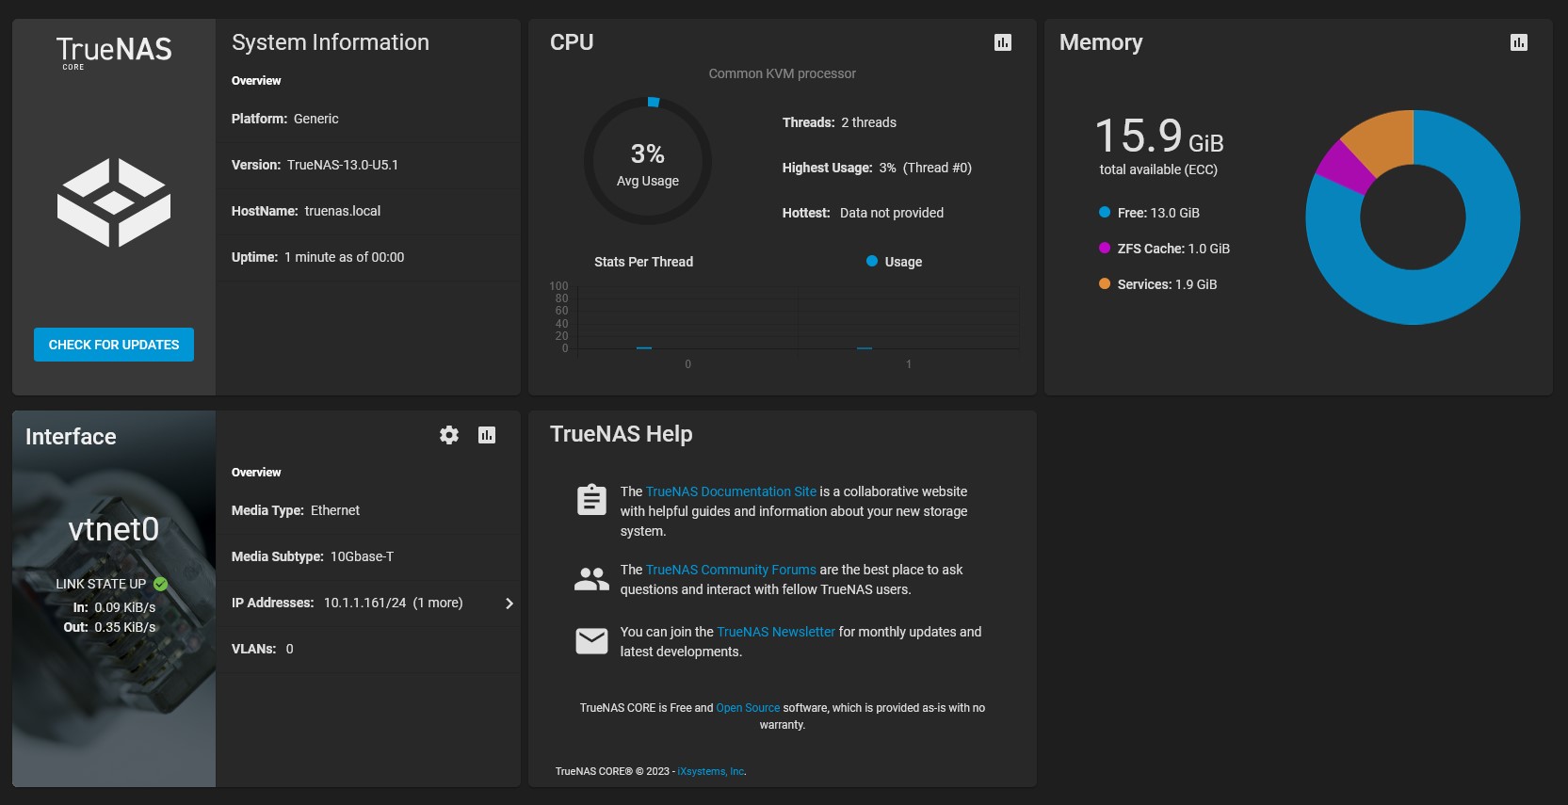Follow the Open Source link
Screen dimensions: 1568x805
[x=748, y=708]
